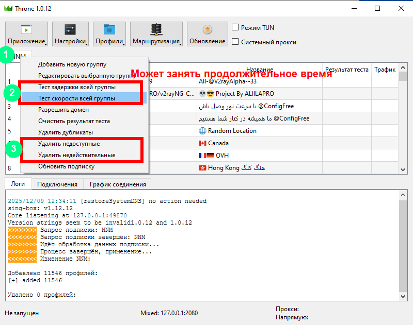
Task: Enable the Режим TUN checkbox
Action: (235, 27)
